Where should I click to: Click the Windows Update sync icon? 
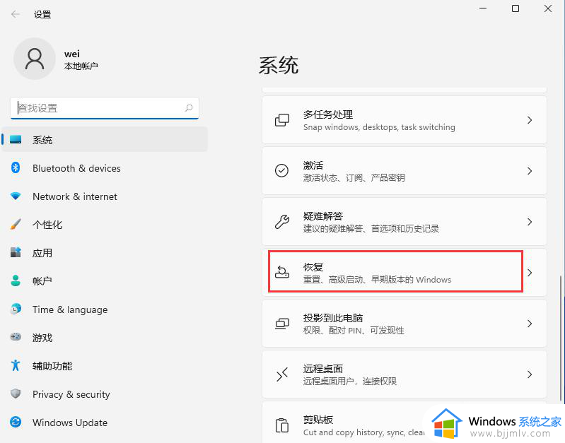pyautogui.click(x=16, y=422)
